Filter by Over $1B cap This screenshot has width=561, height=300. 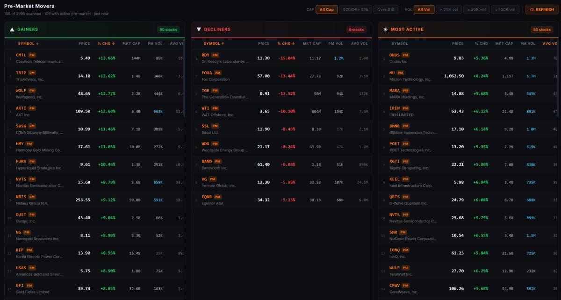point(386,9)
